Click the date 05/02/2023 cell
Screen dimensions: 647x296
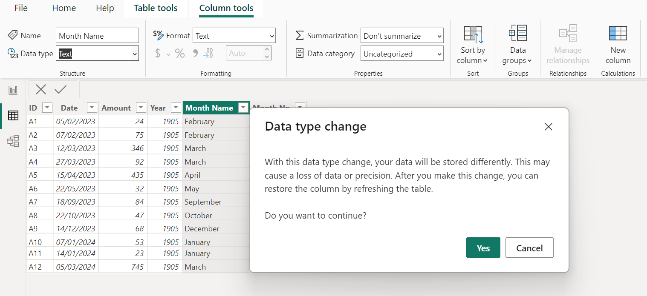point(76,122)
